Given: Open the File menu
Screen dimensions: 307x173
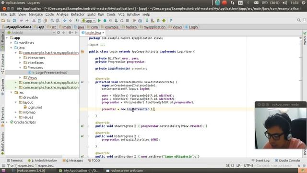Looking at the screenshot, I should [4, 14].
